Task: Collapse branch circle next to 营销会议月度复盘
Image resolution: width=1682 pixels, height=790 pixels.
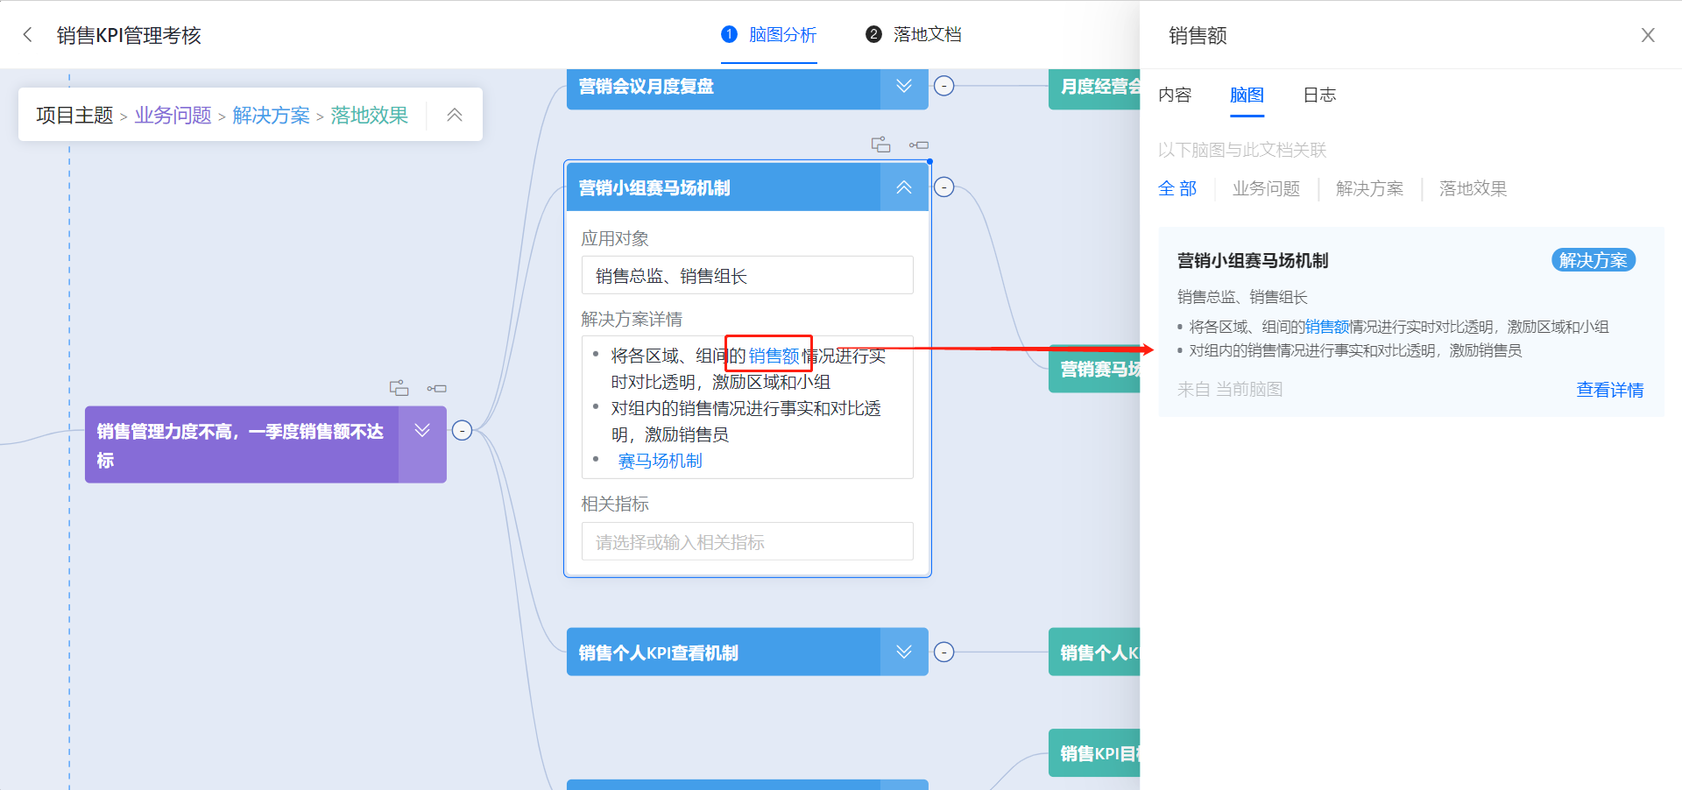Action: coord(943,86)
